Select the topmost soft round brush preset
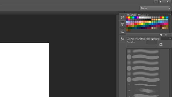Screen dimensions: 172x97 click(x=143, y=51)
